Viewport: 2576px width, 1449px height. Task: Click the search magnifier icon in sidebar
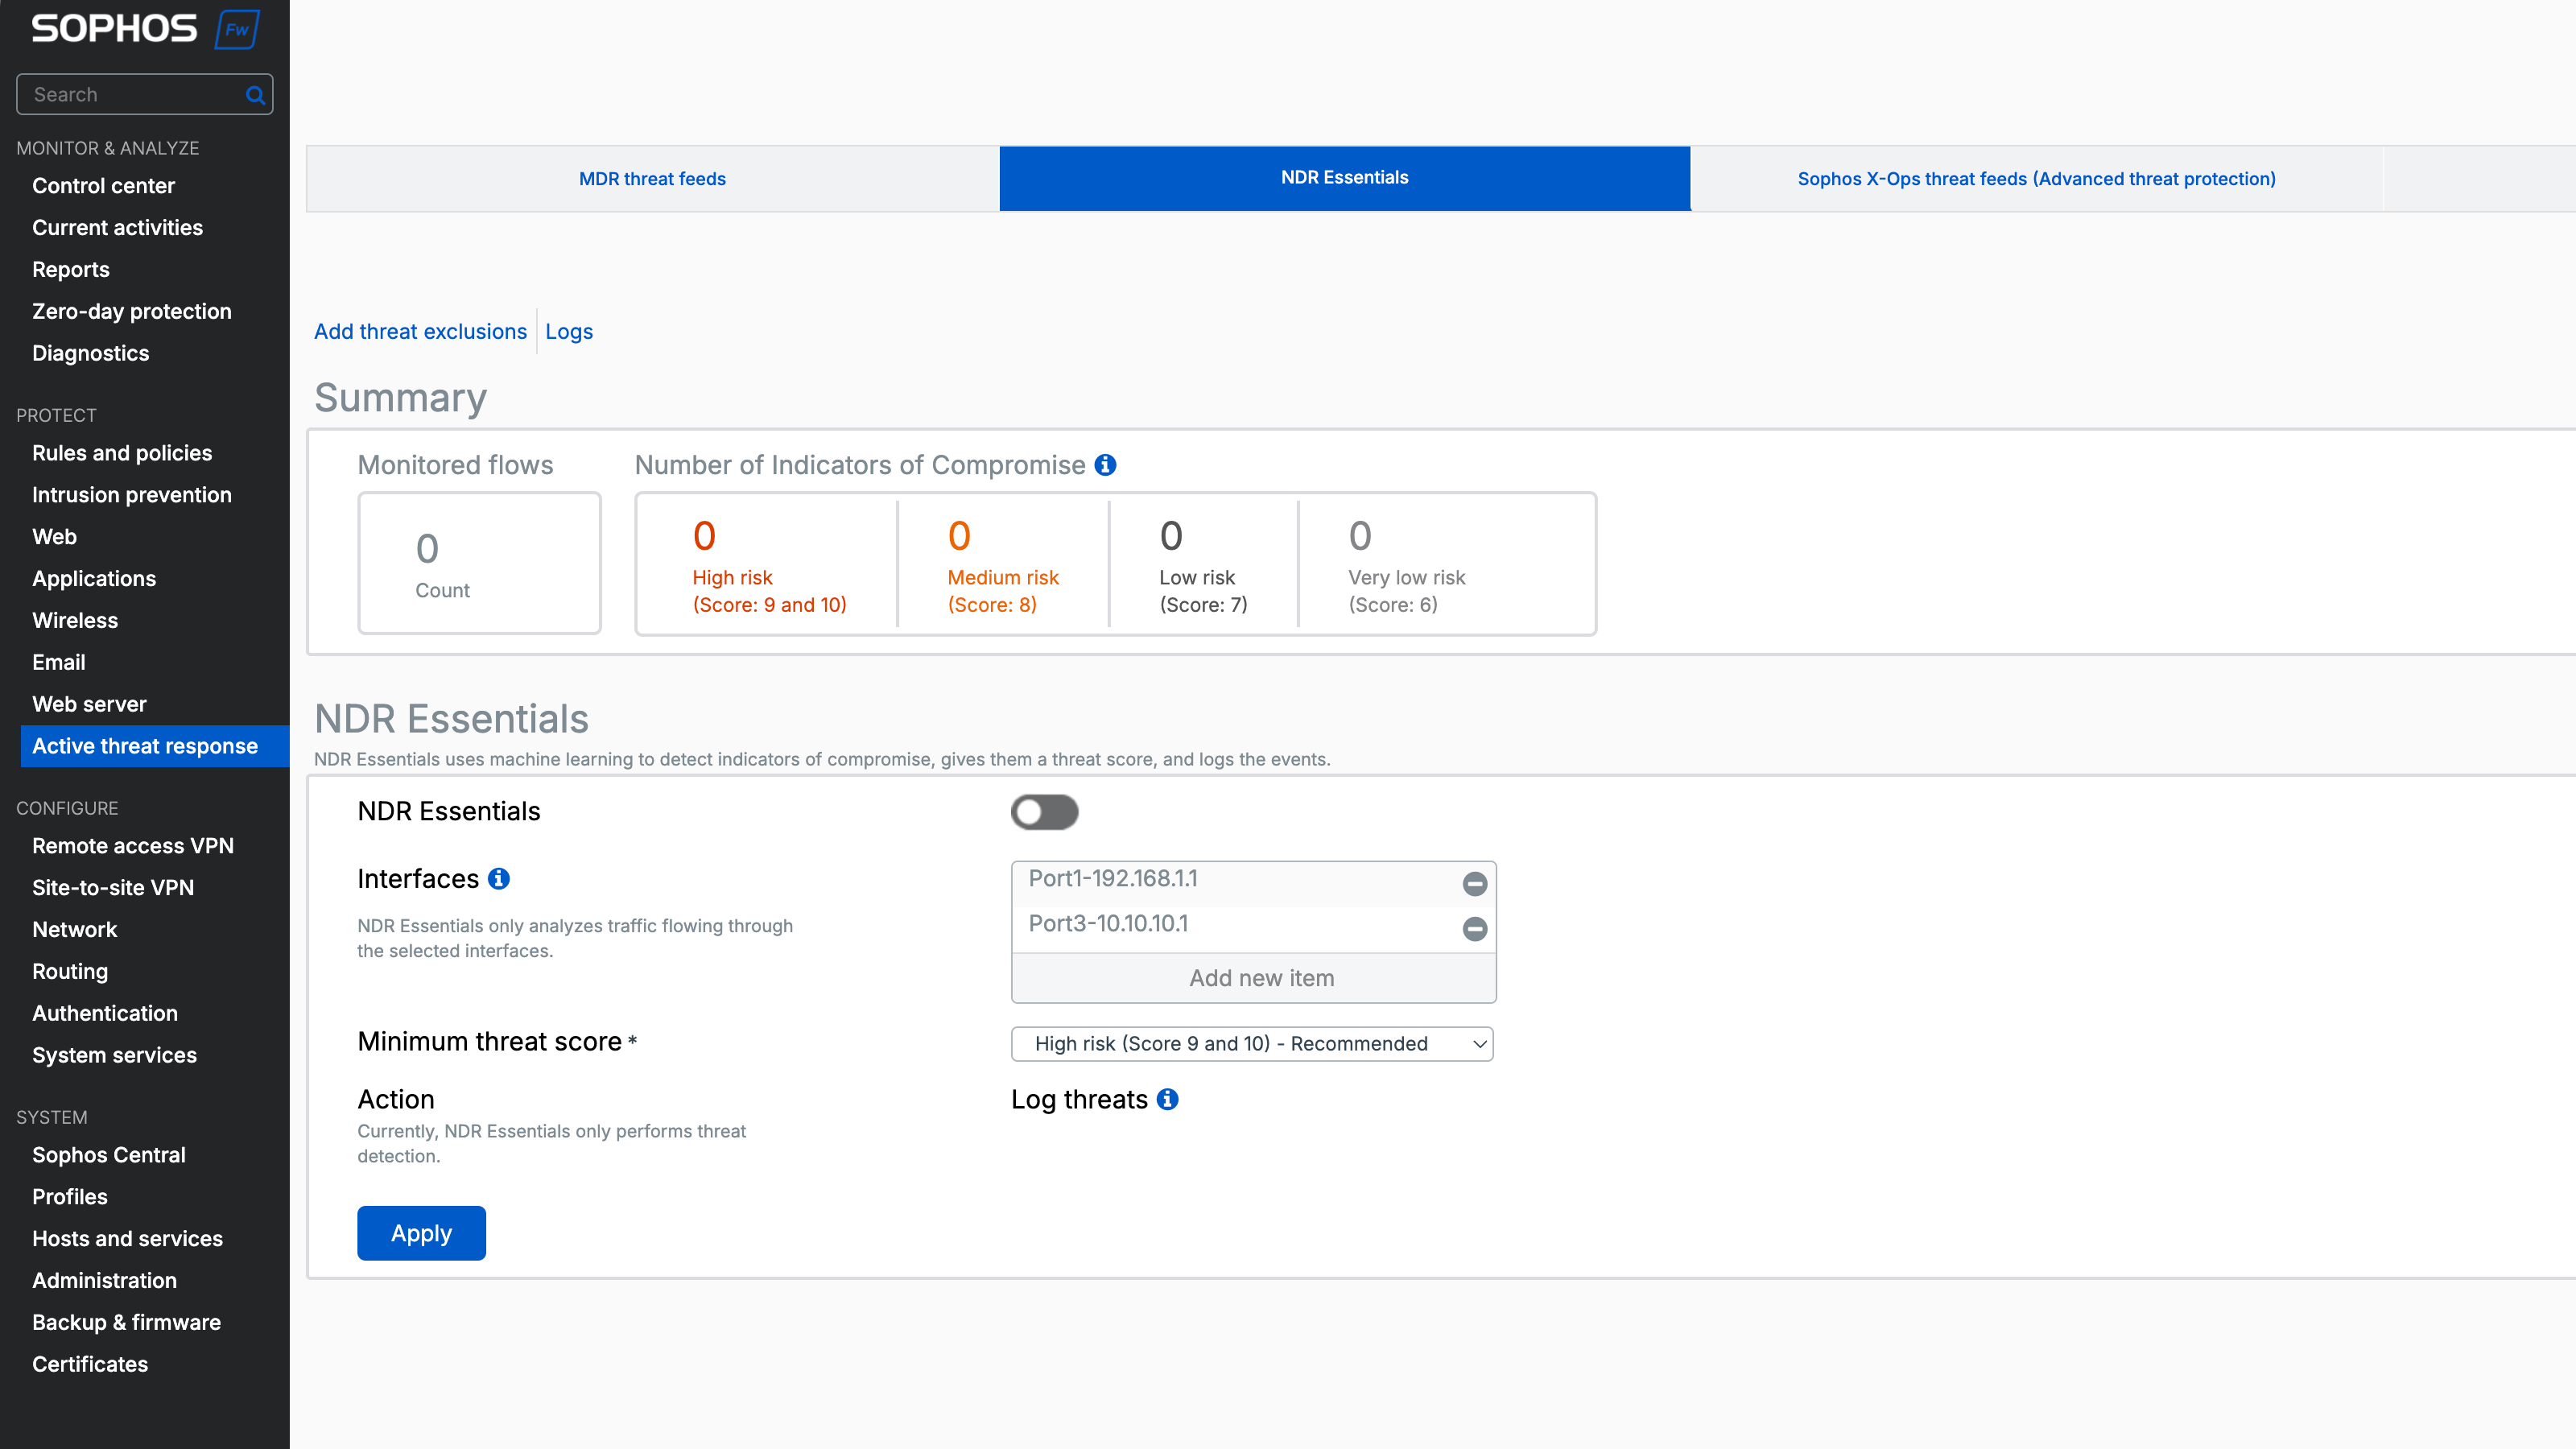(255, 95)
